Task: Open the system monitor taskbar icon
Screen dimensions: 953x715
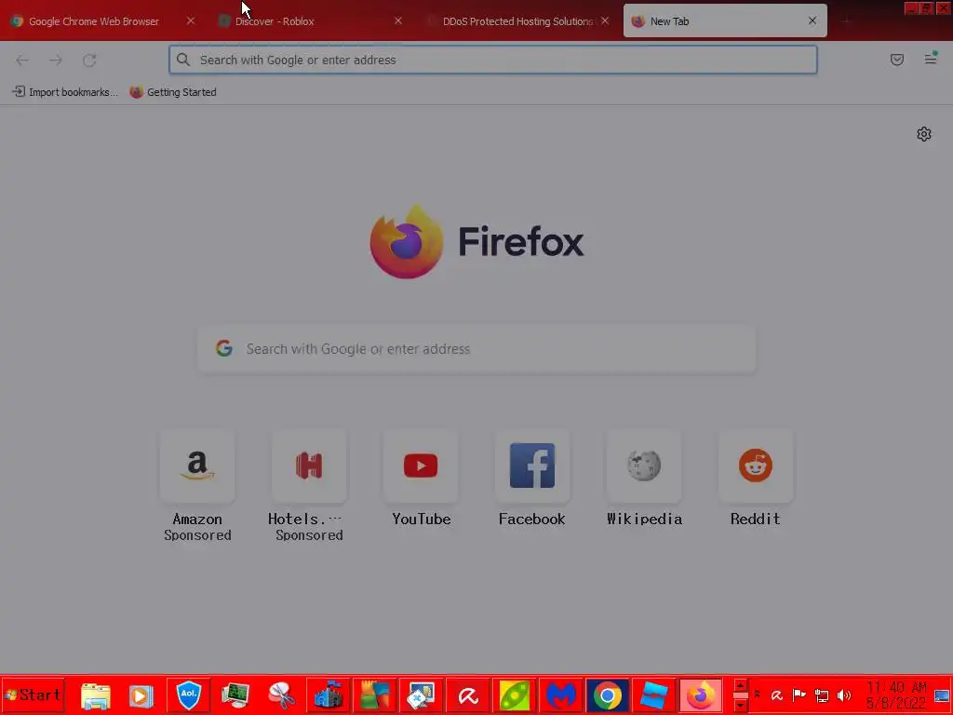Action: [x=235, y=695]
